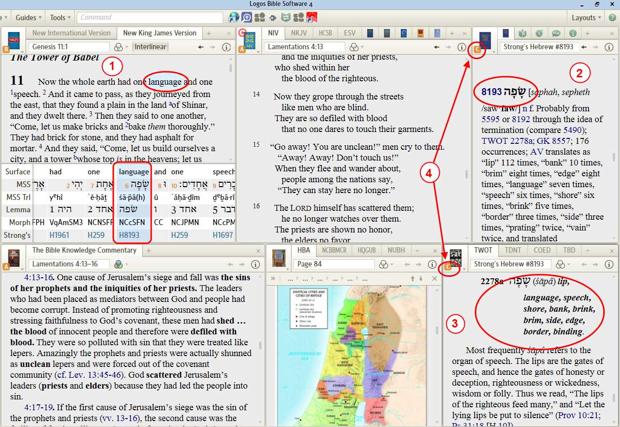
Task: Toggle link set A badge on NIV panel
Action: (x=242, y=49)
